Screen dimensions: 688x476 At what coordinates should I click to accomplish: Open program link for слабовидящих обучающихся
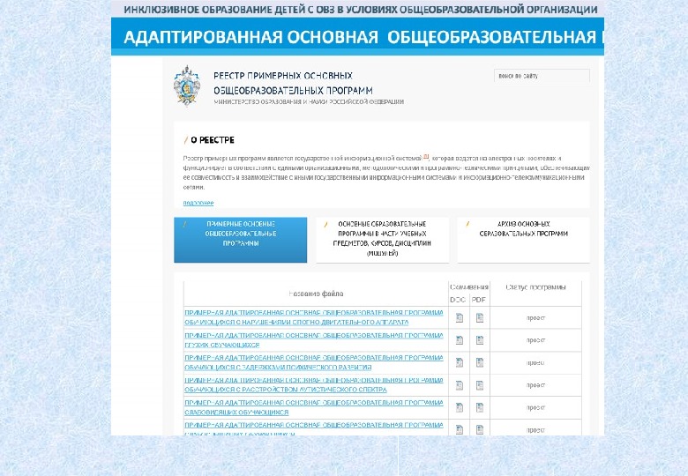tap(314, 407)
